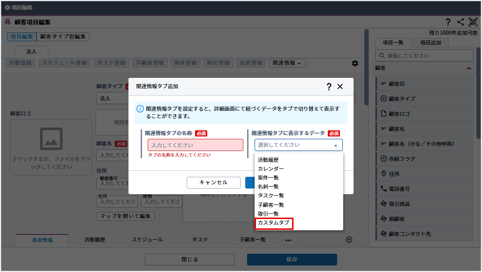The height and width of the screenshot is (272, 482).
Task: Click the top bar help question mark
Action: [x=448, y=22]
